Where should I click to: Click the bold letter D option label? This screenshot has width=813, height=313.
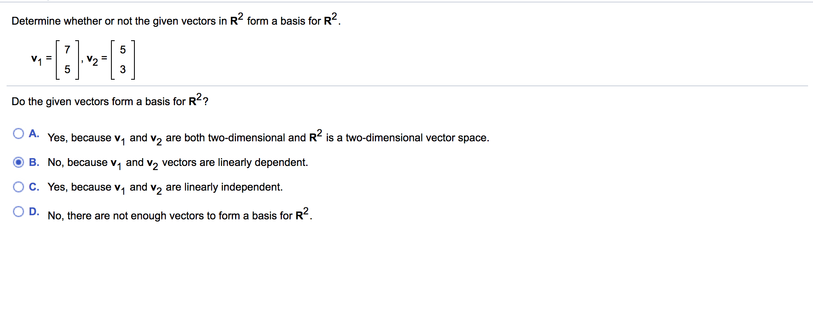click(34, 211)
